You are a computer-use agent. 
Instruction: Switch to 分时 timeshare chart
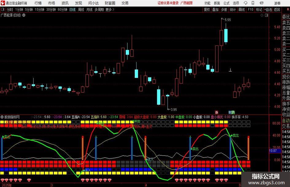pos(10,10)
